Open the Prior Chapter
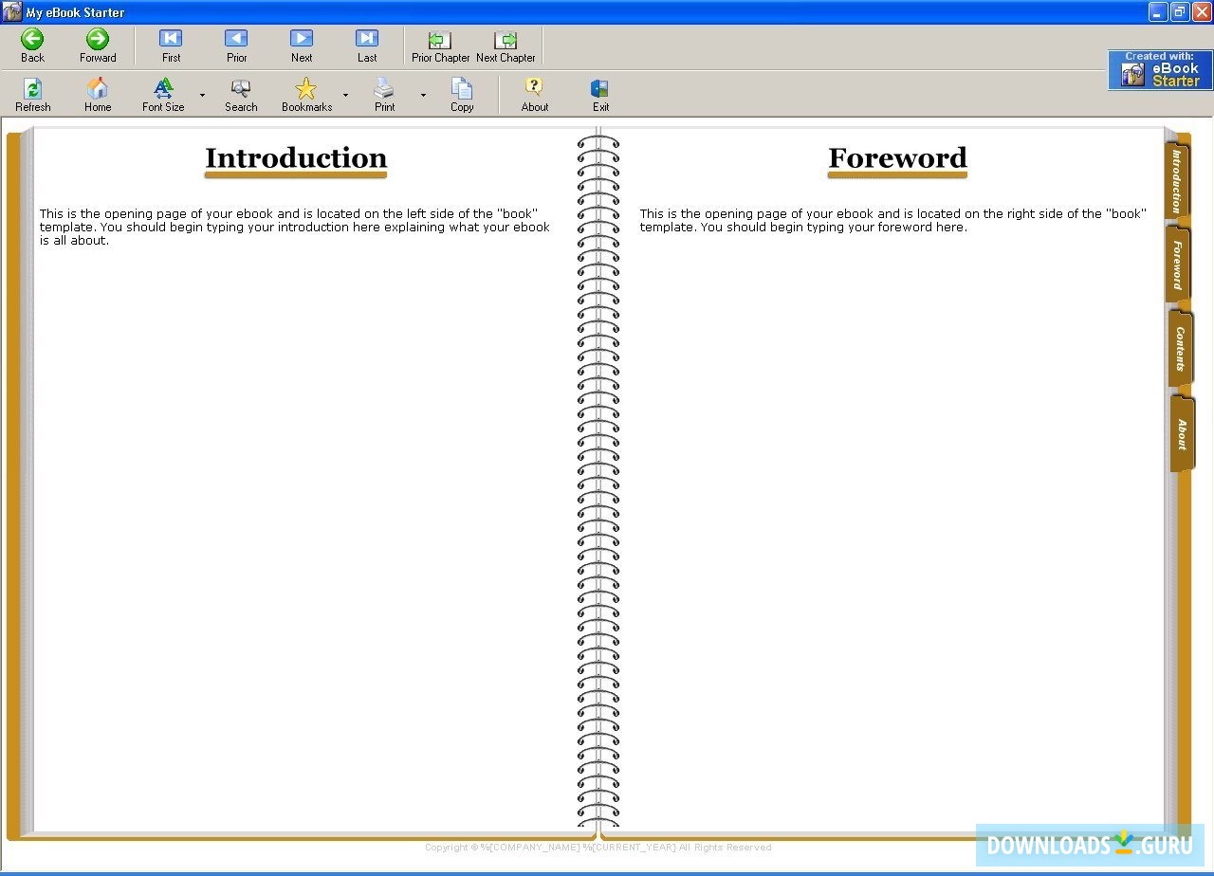The height and width of the screenshot is (876, 1214). coord(440,46)
